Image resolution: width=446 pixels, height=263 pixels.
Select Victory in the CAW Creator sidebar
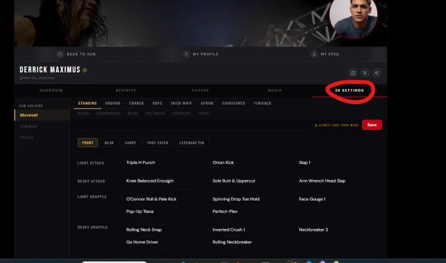click(27, 137)
